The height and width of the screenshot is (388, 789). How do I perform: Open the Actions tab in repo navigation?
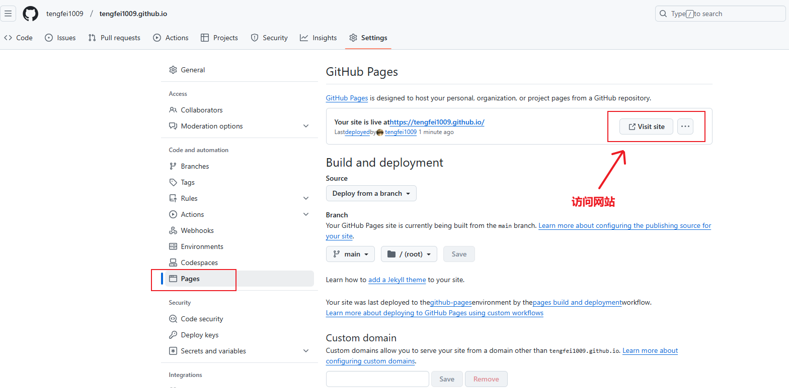pyautogui.click(x=171, y=38)
